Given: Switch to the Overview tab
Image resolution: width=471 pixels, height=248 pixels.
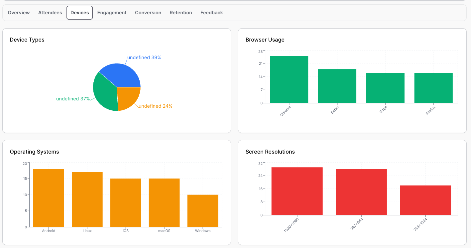Looking at the screenshot, I should tap(19, 13).
